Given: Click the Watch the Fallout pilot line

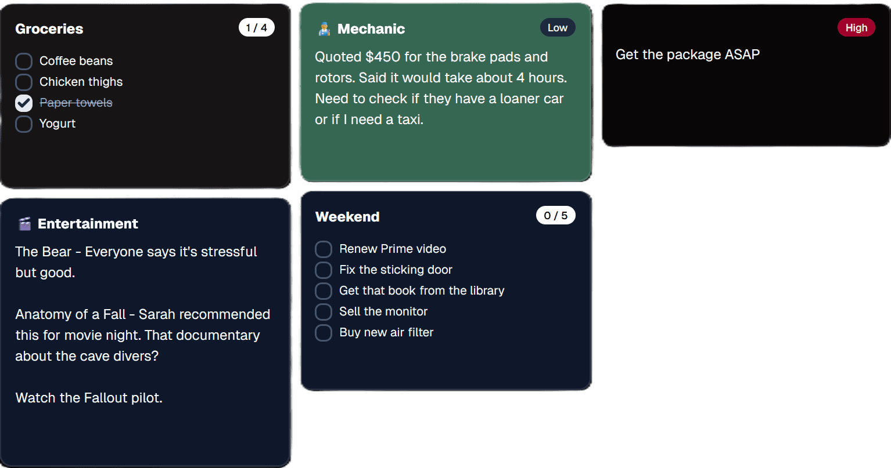Looking at the screenshot, I should 89,398.
